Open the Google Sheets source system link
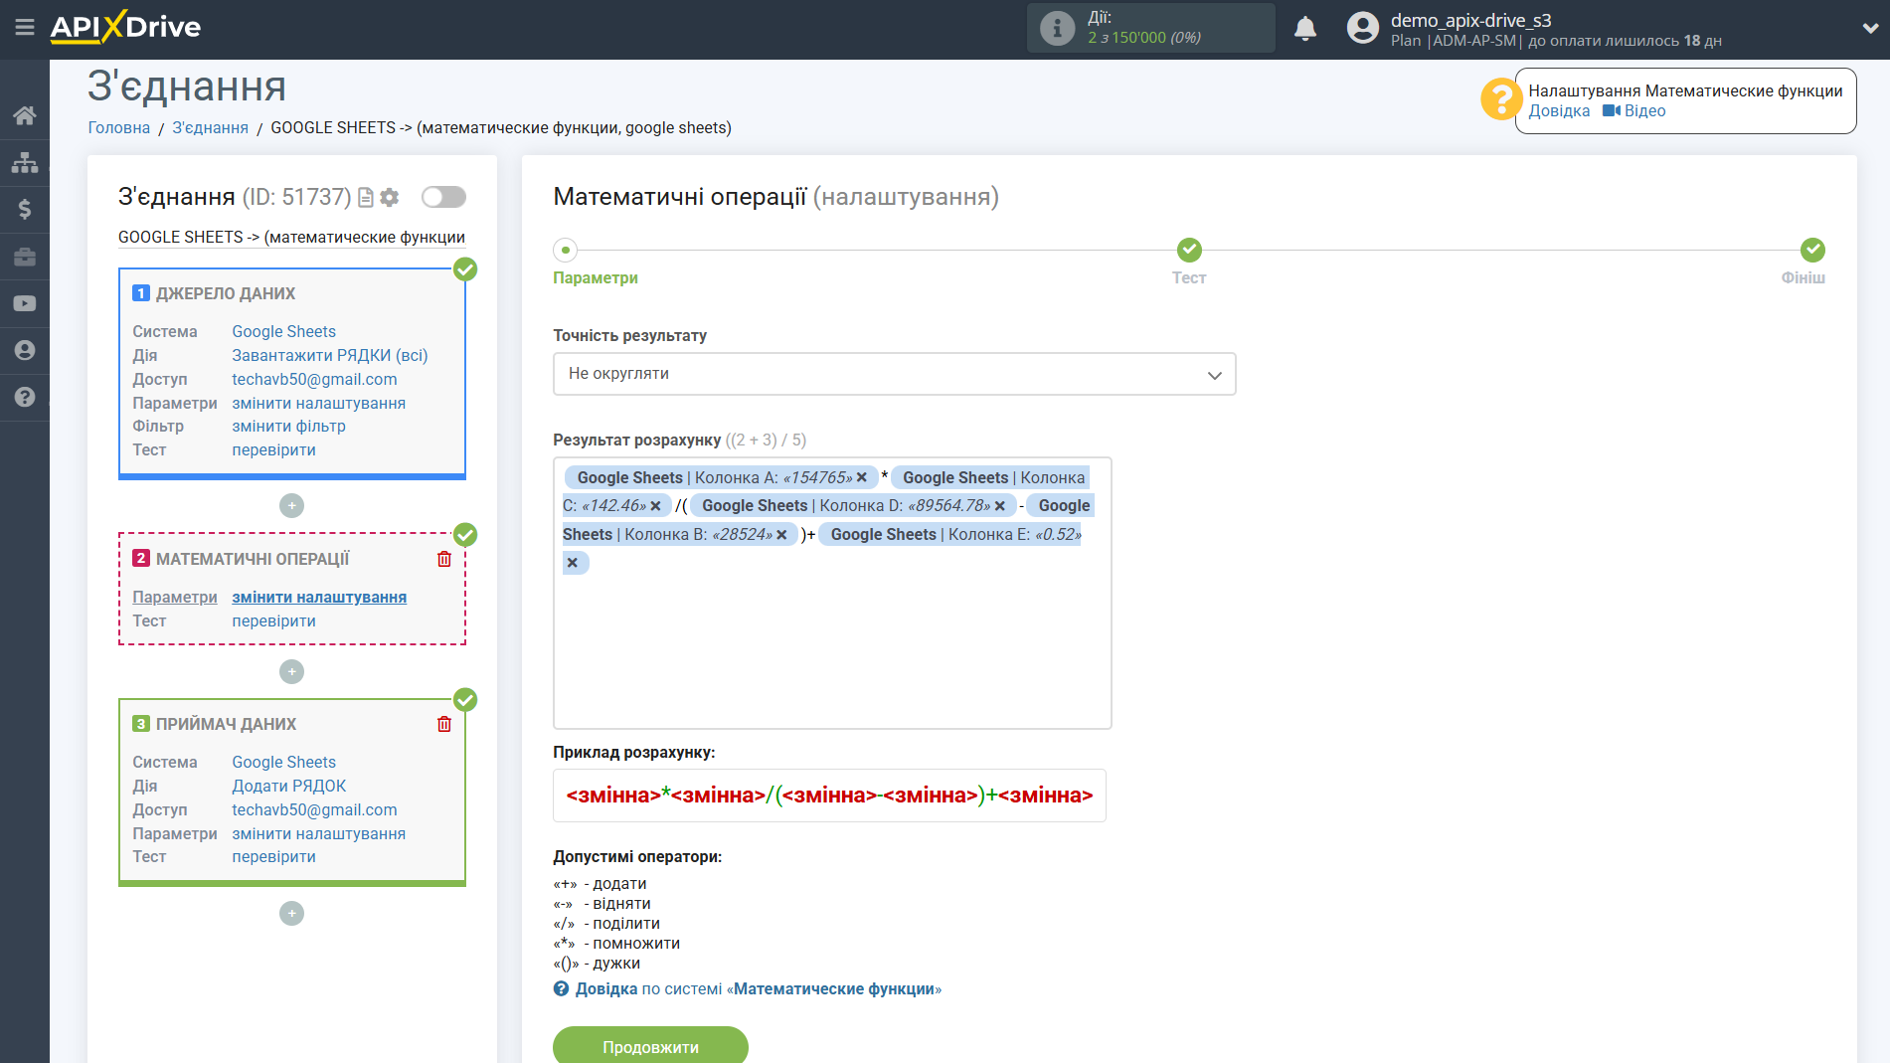This screenshot has height=1063, width=1890. coord(284,331)
